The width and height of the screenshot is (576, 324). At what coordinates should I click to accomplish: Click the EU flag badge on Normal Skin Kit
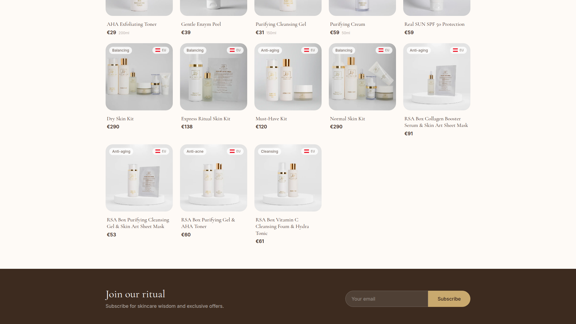[x=384, y=50]
